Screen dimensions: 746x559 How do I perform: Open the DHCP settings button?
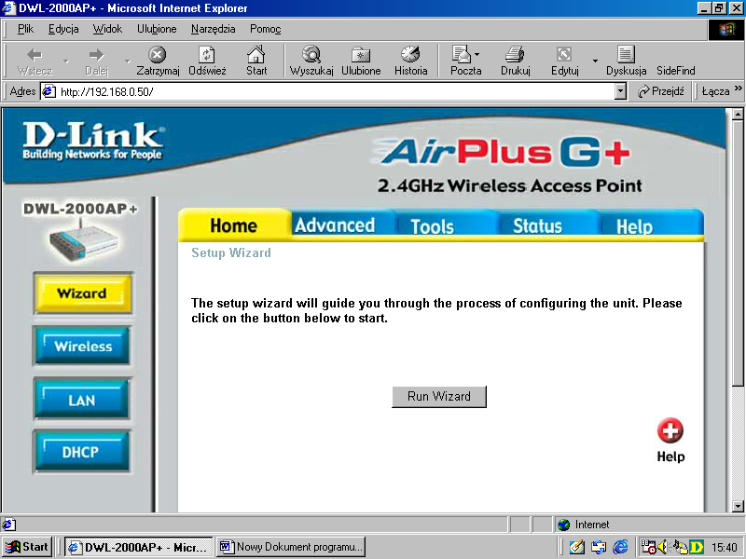(81, 452)
